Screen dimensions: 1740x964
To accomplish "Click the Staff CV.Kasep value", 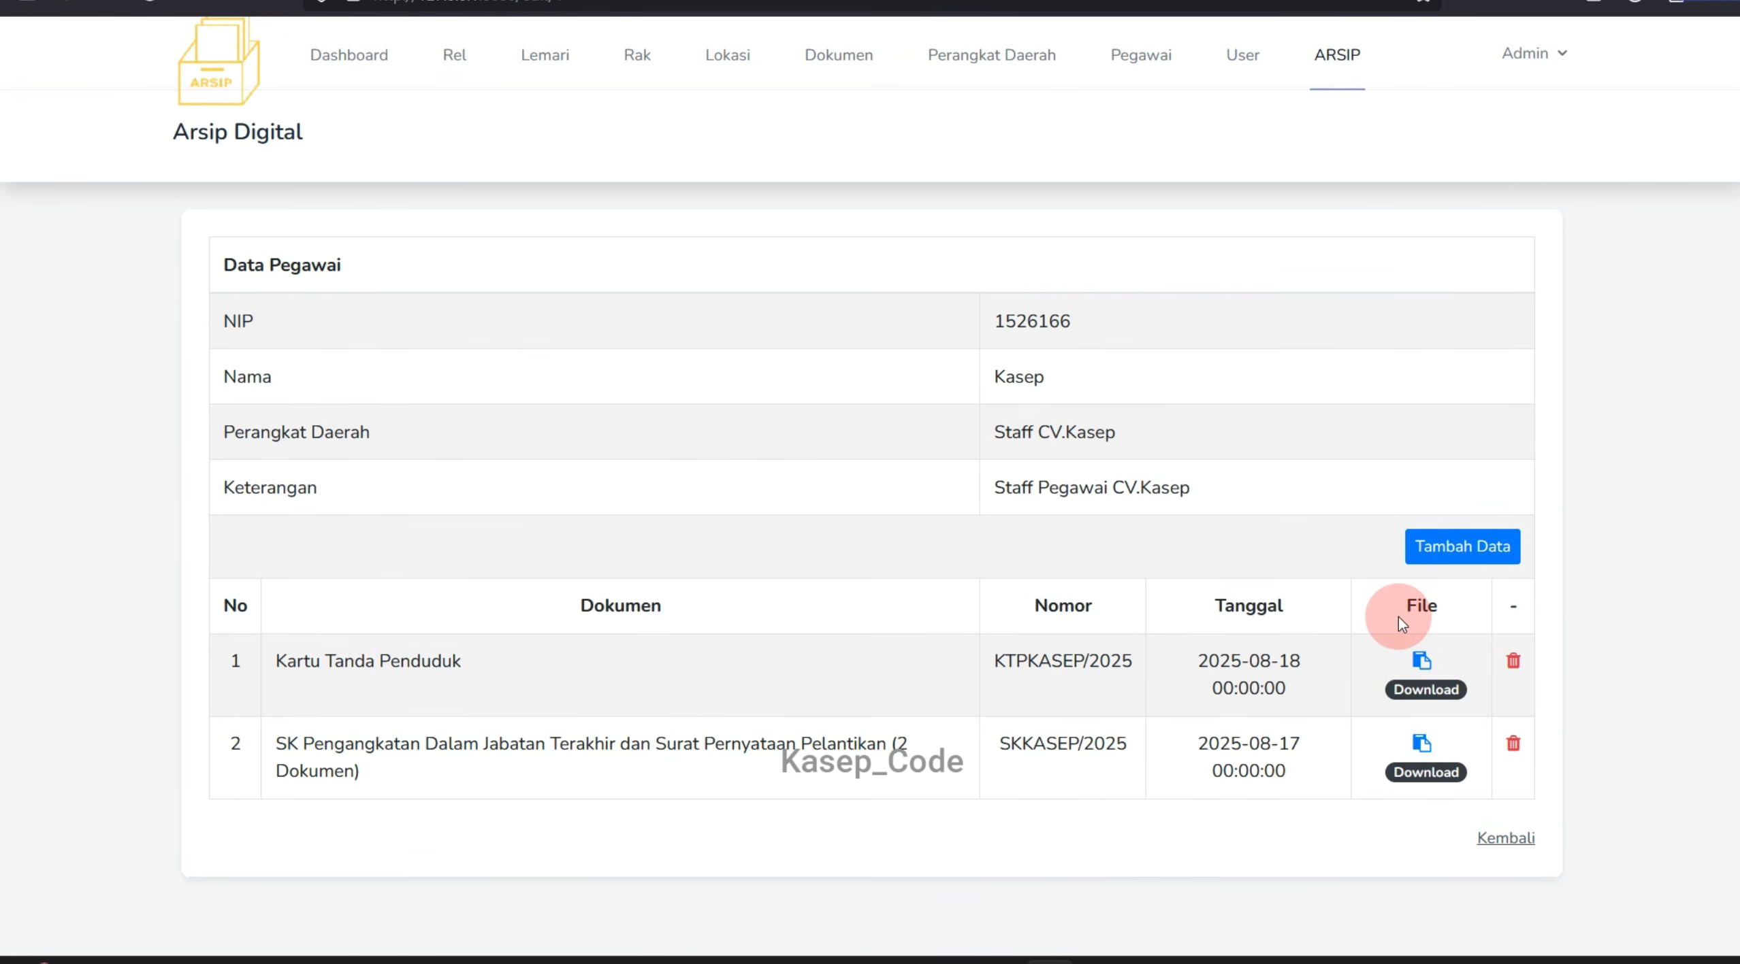I will [1054, 433].
